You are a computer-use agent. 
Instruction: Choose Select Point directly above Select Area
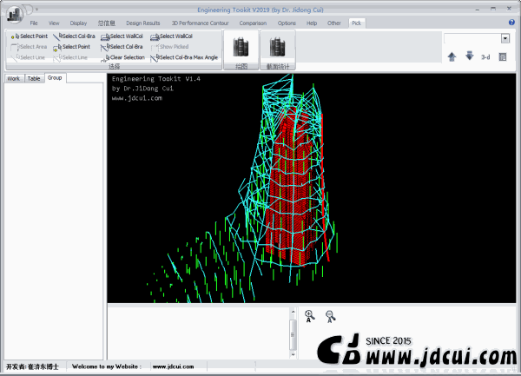click(x=30, y=36)
